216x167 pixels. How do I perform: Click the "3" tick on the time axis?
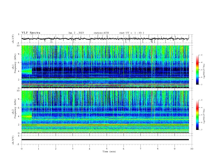[73, 149]
